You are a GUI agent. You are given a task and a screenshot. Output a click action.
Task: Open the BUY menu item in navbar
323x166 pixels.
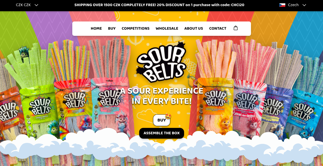(x=112, y=28)
